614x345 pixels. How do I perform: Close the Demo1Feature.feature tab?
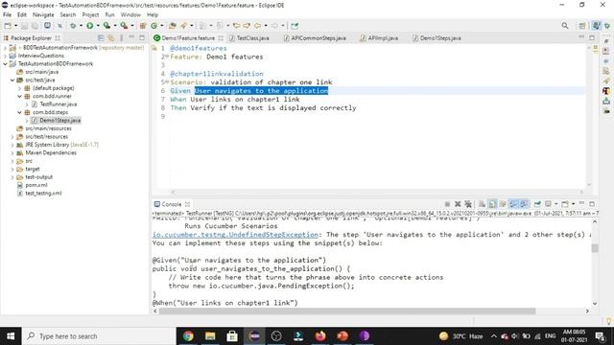(x=221, y=38)
